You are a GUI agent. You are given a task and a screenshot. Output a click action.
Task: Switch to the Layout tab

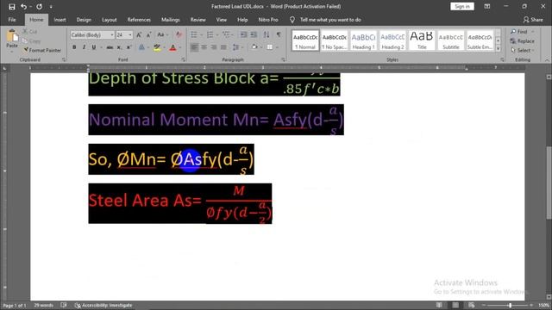(x=110, y=20)
